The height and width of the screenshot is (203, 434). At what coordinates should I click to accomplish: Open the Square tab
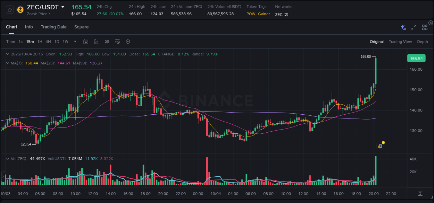[x=81, y=27]
